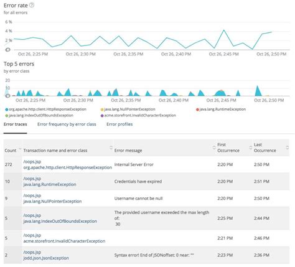Toggle java.lang.NullPointerException legend yellow dot
The image size is (295, 267).
102,110
